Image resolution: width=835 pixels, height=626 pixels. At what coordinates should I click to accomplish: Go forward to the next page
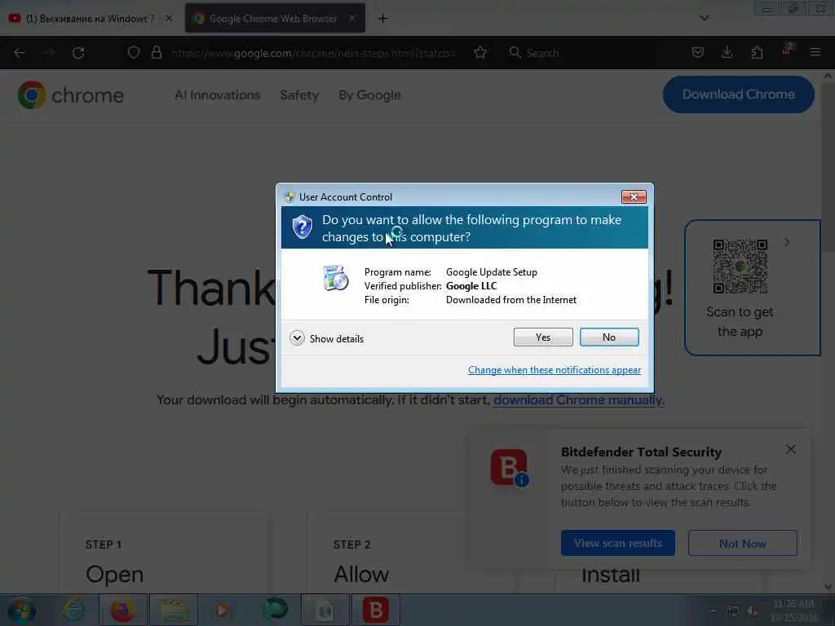click(48, 53)
